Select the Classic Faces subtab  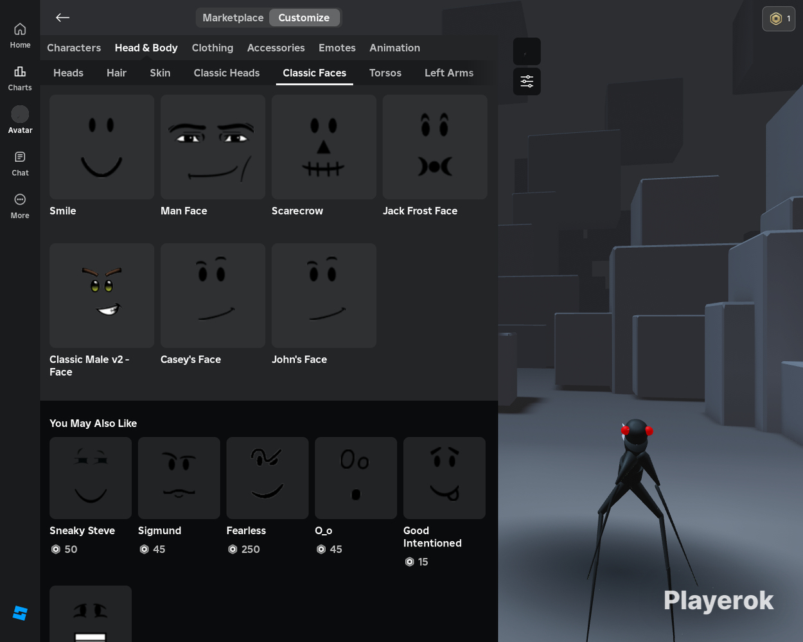point(315,73)
